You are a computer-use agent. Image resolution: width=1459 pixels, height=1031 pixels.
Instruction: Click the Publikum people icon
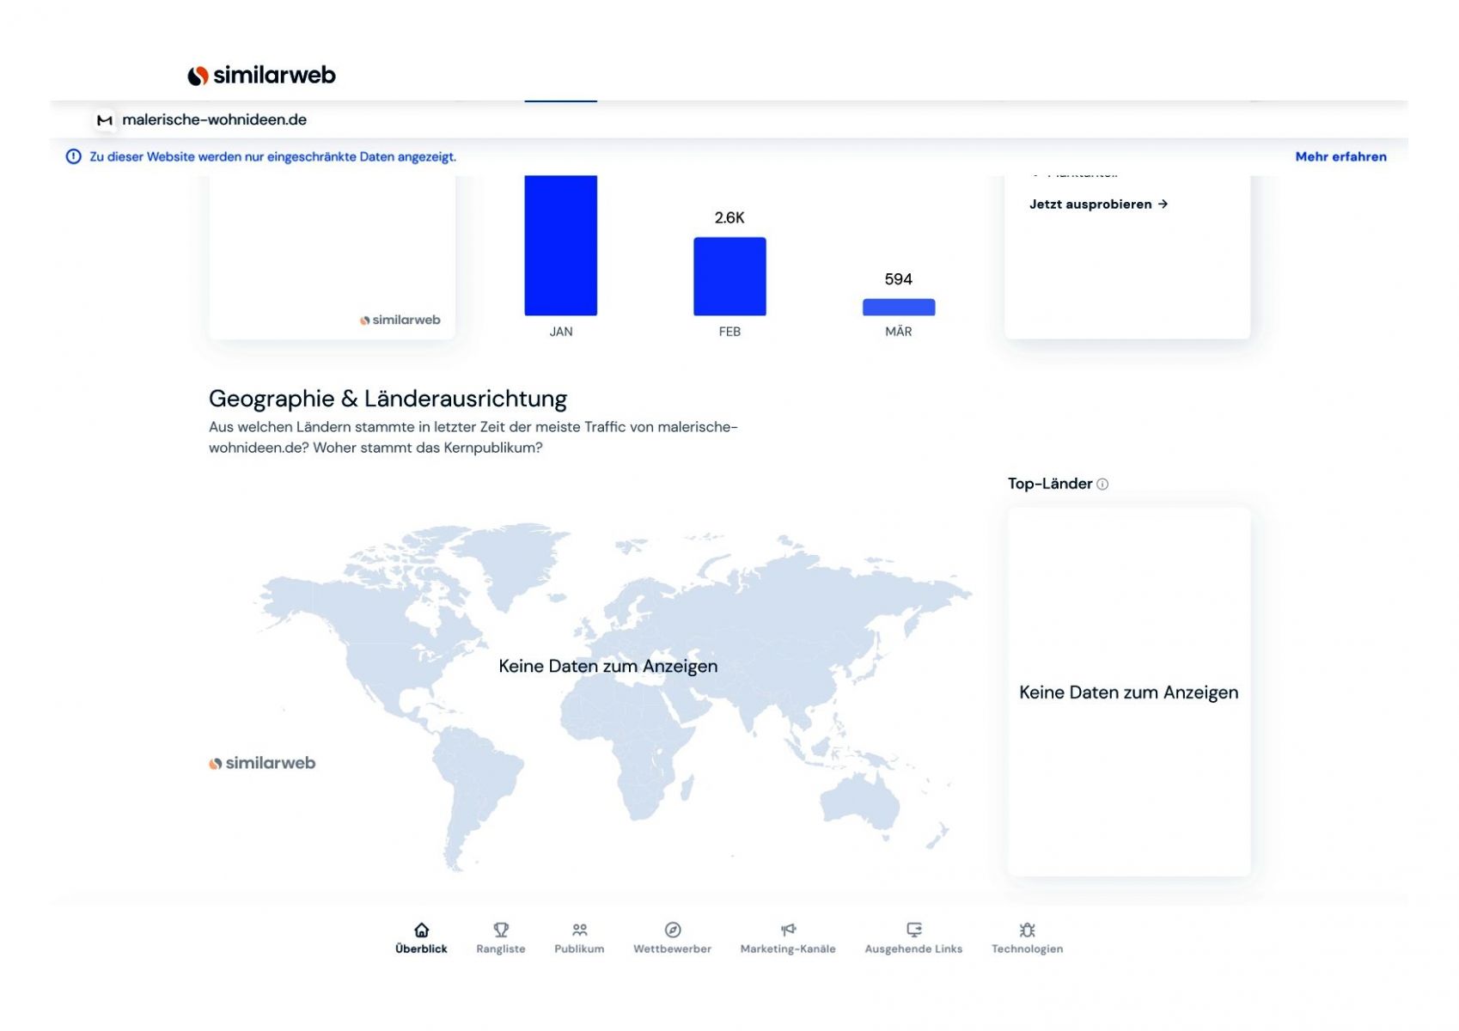tap(580, 930)
